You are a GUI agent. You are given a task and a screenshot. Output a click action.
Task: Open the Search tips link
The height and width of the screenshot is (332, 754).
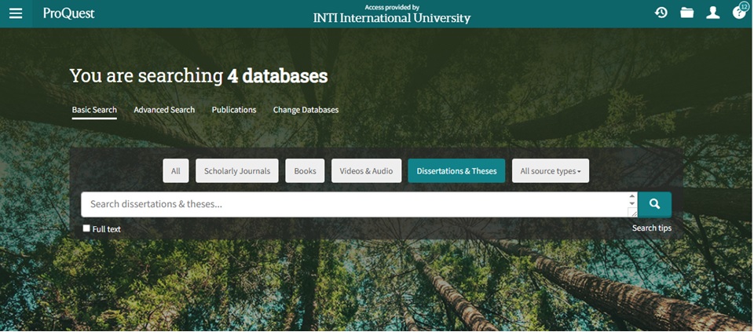click(x=651, y=228)
